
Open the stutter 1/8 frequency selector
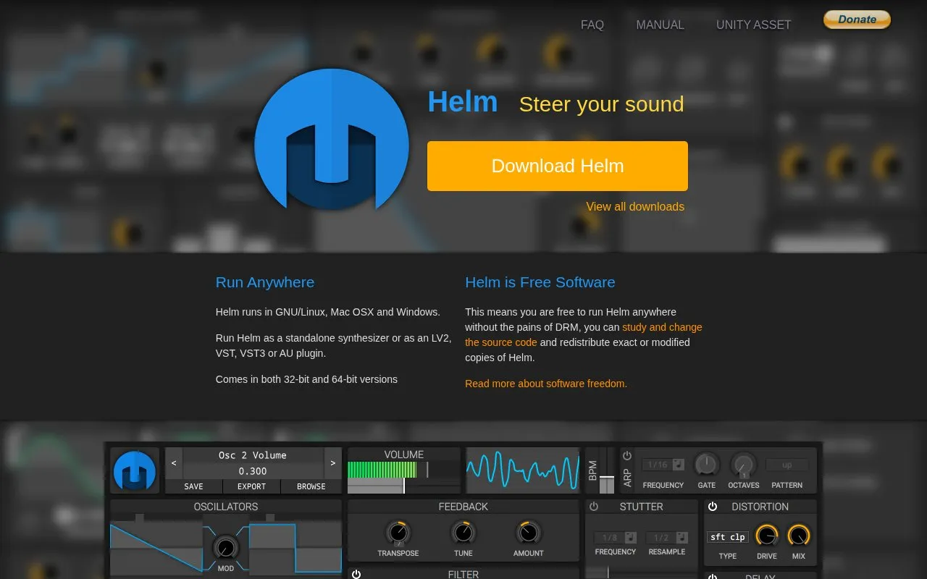click(x=616, y=538)
